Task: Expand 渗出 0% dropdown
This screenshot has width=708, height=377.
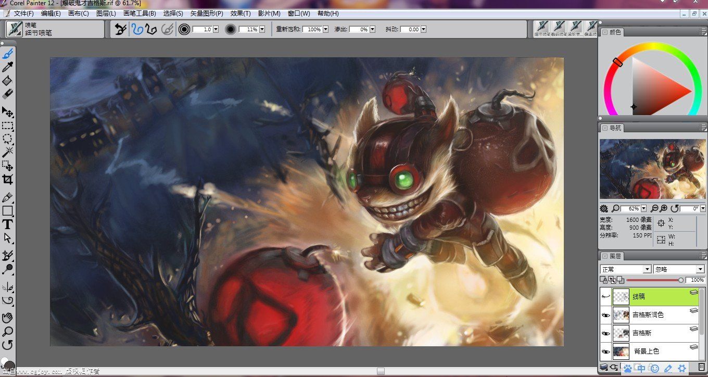Action: 372,30
